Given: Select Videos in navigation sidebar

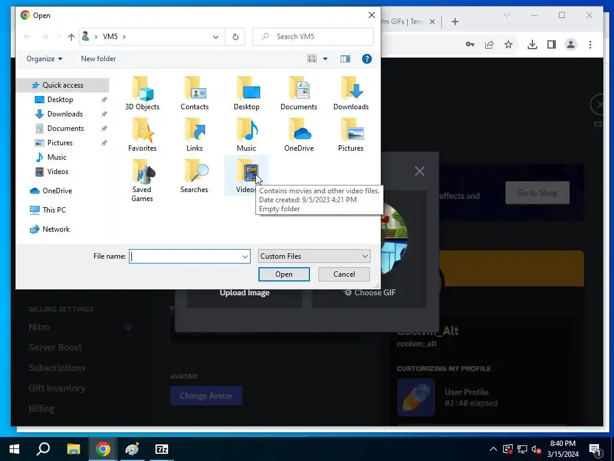Looking at the screenshot, I should click(x=58, y=171).
